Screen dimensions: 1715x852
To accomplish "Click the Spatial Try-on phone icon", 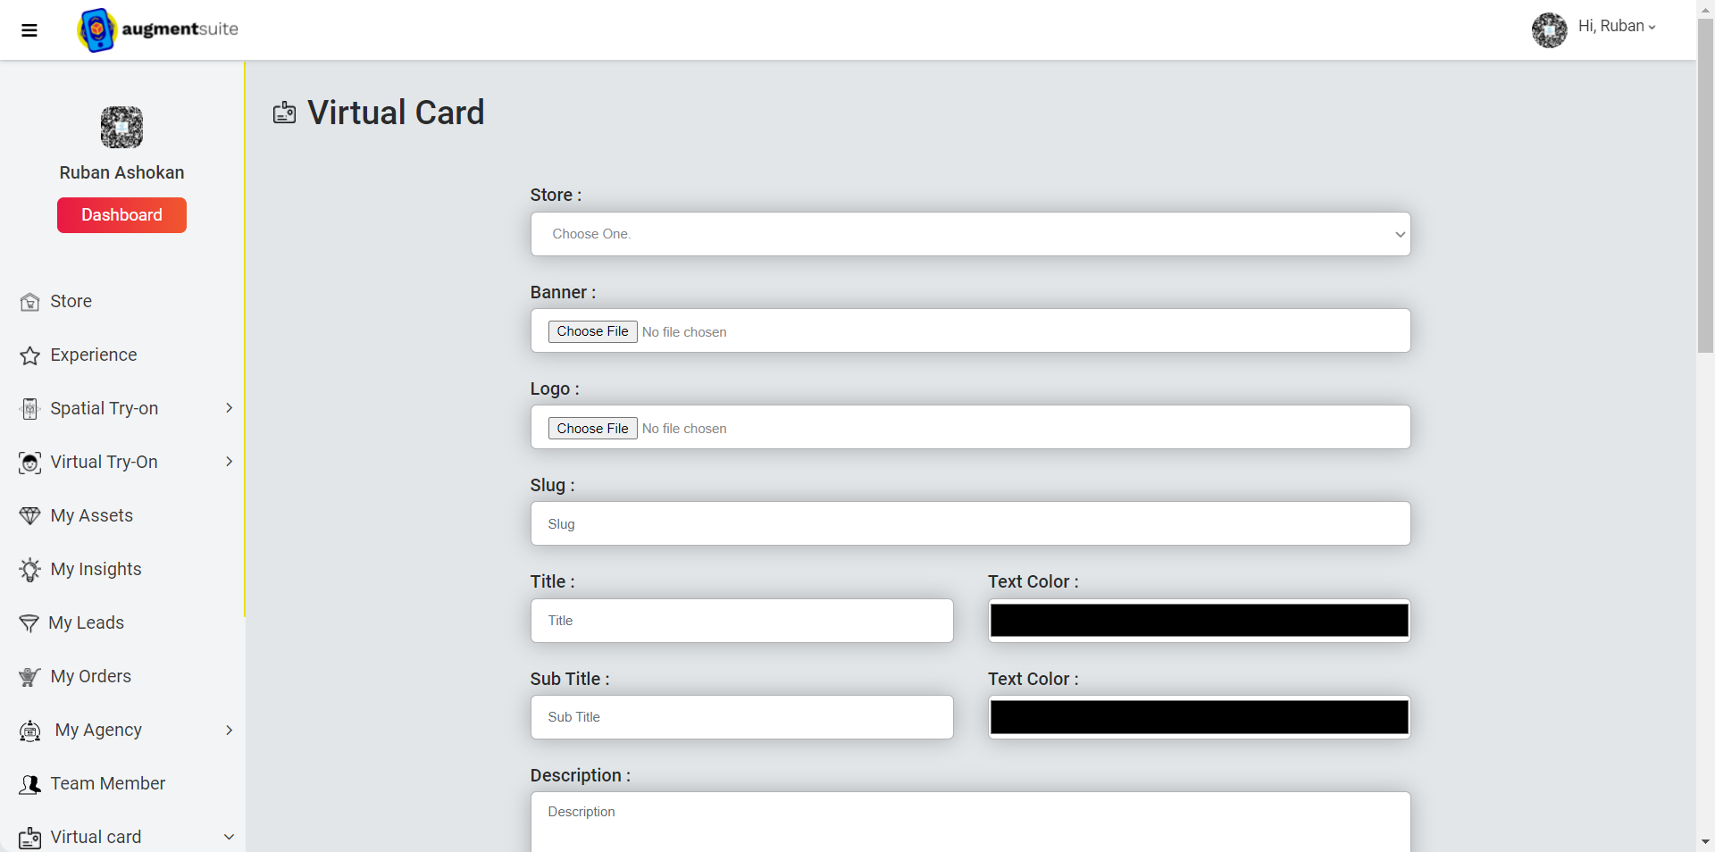I will 29,409.
